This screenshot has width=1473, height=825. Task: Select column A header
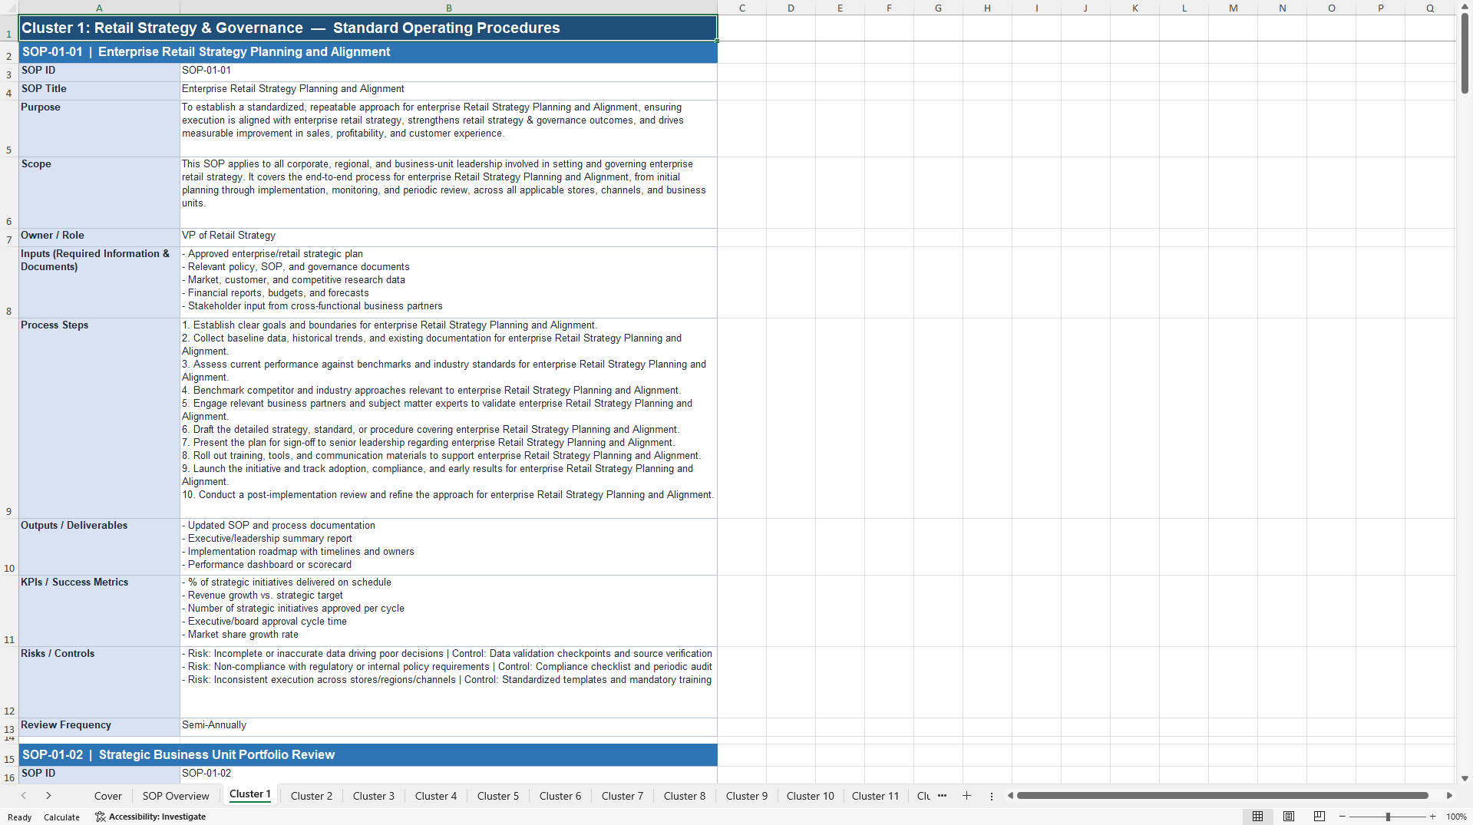click(x=99, y=8)
